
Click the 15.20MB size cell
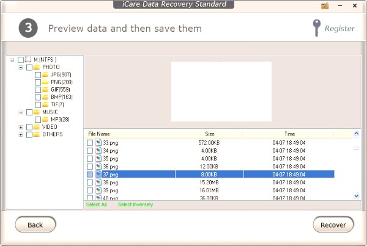click(209, 183)
